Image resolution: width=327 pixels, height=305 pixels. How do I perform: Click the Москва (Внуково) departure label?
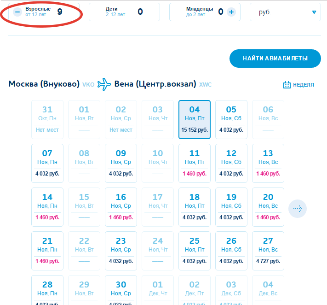click(44, 84)
